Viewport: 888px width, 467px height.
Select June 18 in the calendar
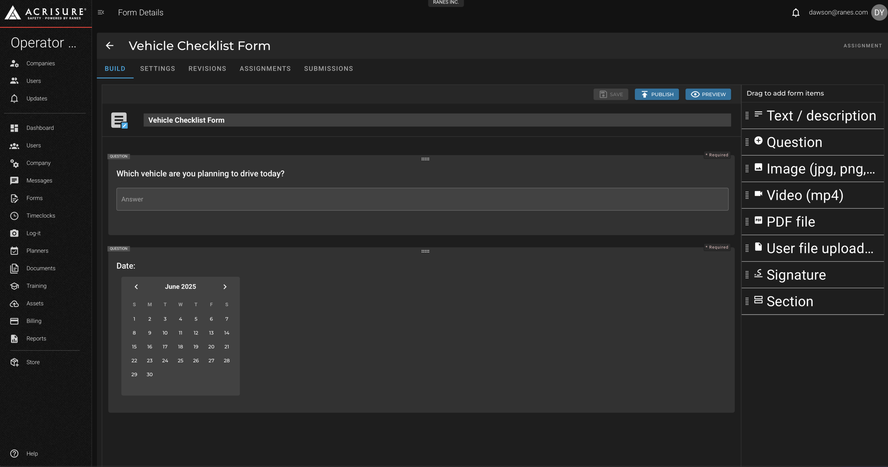pyautogui.click(x=180, y=347)
